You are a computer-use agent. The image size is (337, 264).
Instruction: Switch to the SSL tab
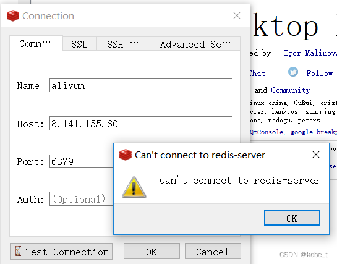click(x=79, y=44)
